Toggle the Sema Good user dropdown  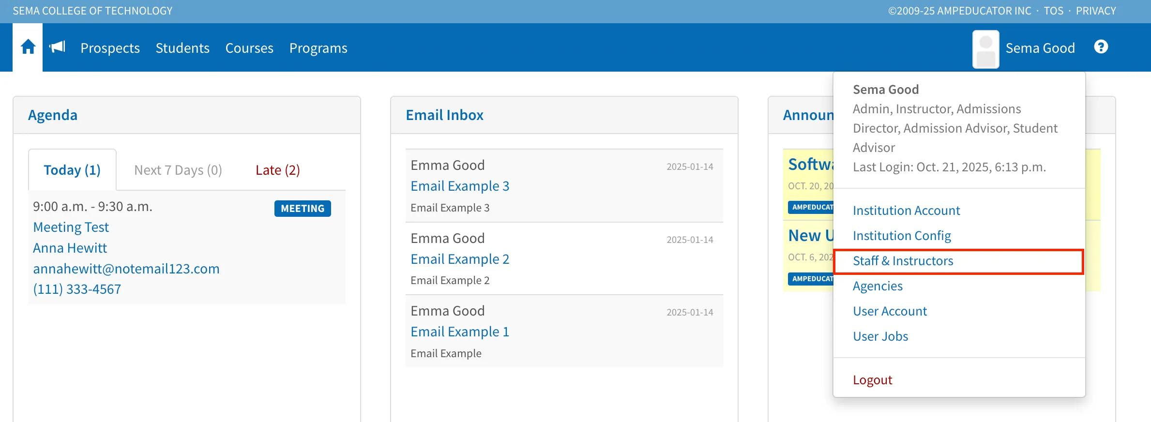coord(1040,48)
